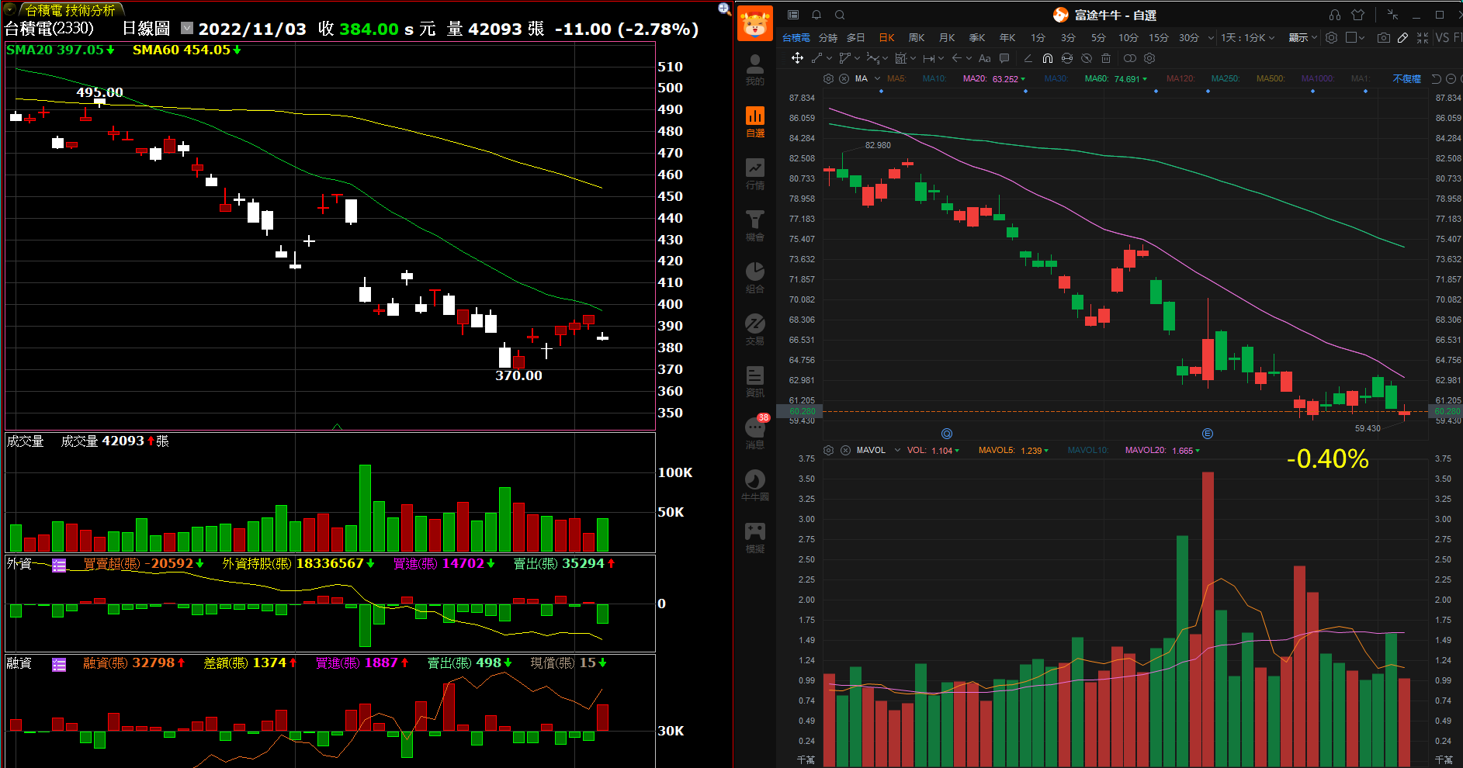Switch to the 季K tab
This screenshot has width=1463, height=768.
click(977, 37)
